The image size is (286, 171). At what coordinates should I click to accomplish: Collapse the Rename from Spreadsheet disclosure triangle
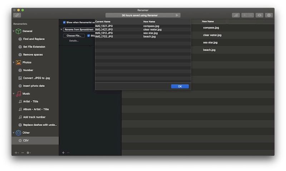point(61,30)
